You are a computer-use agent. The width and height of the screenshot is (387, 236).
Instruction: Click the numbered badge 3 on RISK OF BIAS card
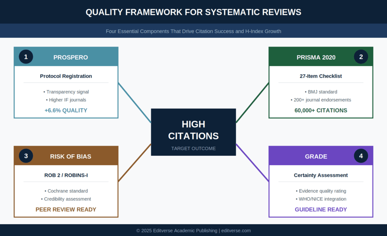(25, 155)
